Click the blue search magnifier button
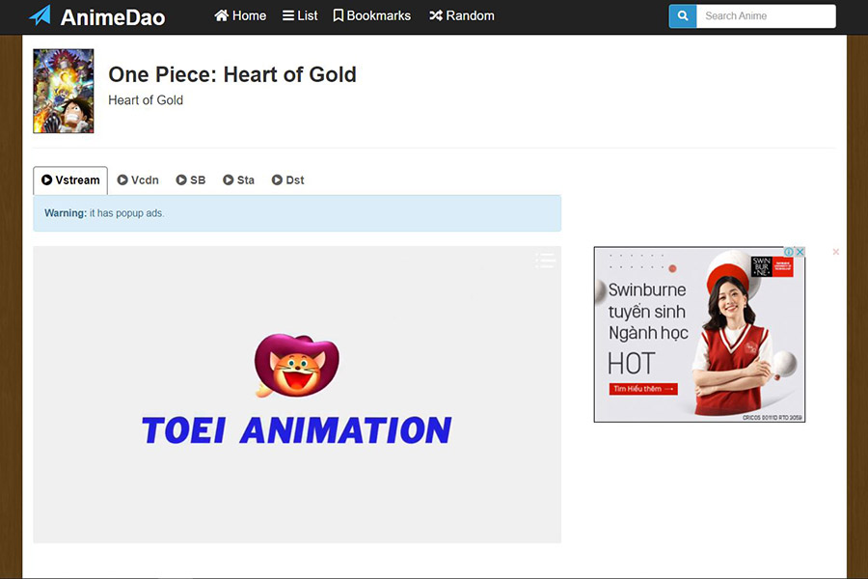The height and width of the screenshot is (579, 868). [x=683, y=16]
